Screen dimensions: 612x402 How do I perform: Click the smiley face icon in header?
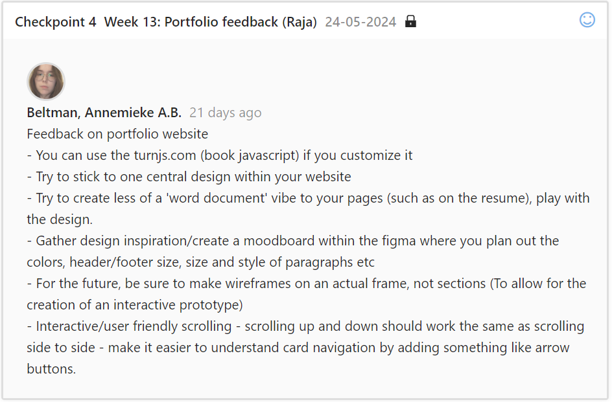(x=587, y=20)
